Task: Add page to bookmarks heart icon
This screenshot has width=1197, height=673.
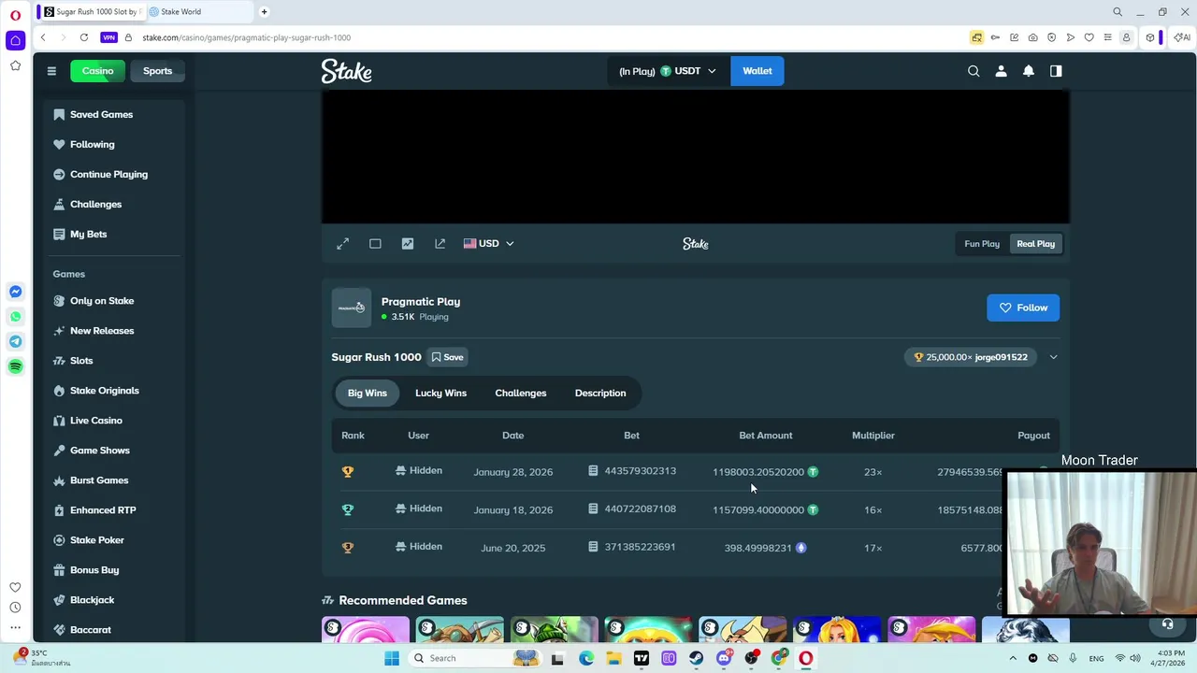Action: click(1089, 37)
